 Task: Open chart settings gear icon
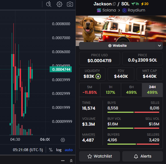(x=59, y=4)
